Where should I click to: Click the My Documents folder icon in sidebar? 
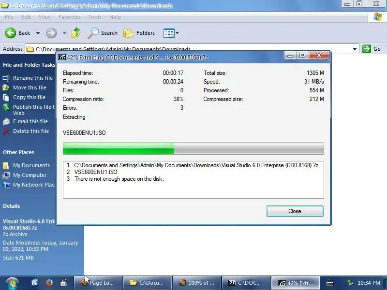click(6, 165)
